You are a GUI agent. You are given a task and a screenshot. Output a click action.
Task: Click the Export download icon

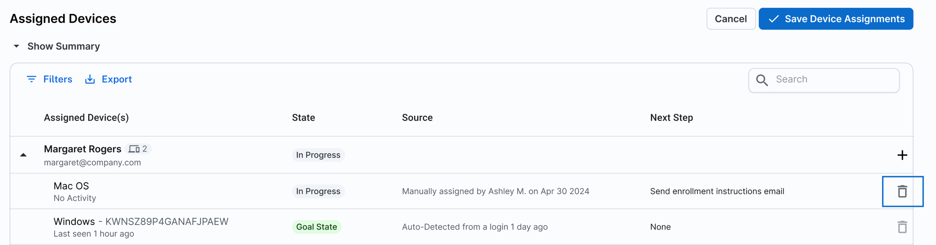[90, 79]
